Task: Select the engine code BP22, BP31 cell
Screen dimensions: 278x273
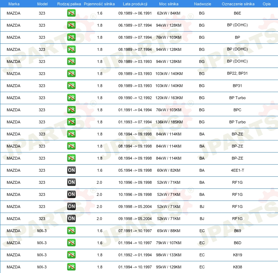Action: tap(237, 73)
